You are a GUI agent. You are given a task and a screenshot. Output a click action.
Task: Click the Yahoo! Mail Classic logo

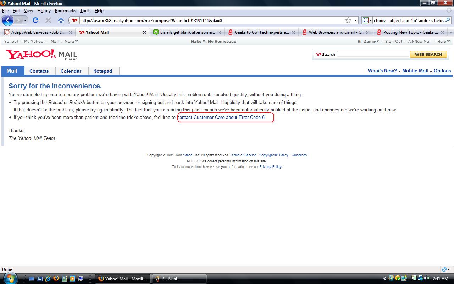point(41,55)
